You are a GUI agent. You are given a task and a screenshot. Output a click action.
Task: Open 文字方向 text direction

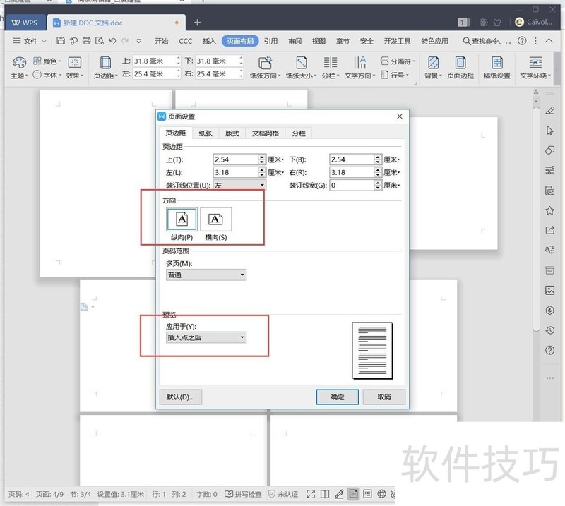(x=359, y=67)
